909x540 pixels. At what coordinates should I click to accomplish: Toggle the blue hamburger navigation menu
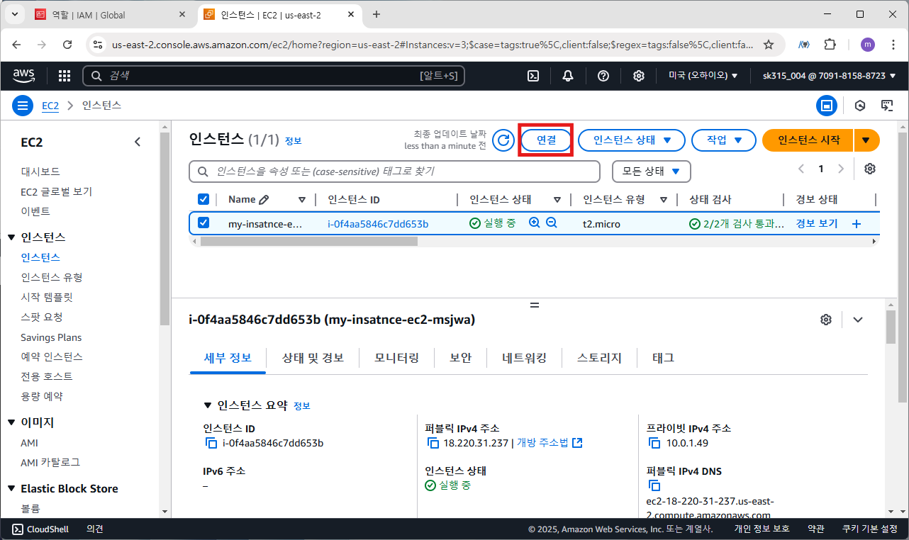(23, 106)
